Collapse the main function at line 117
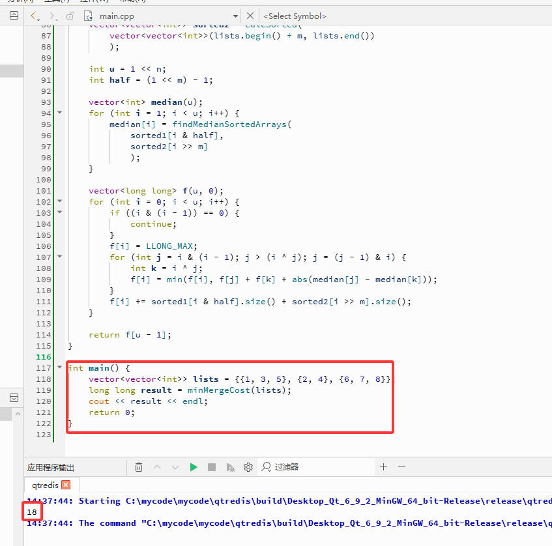This screenshot has width=552, height=546. (59, 367)
